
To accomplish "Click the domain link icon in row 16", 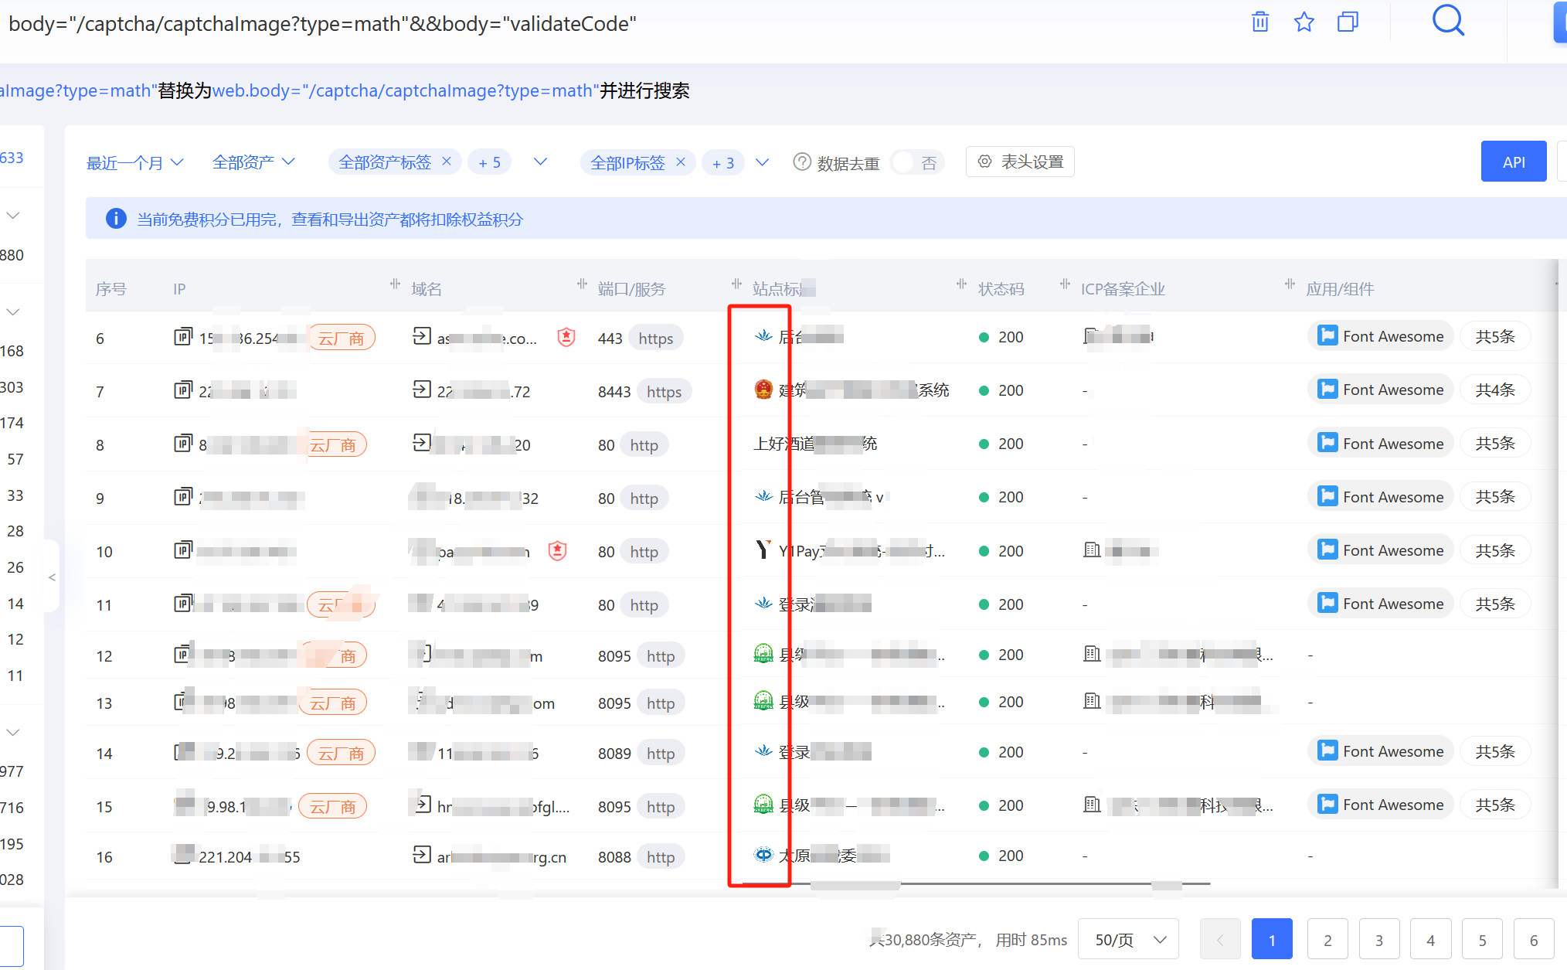I will point(422,855).
